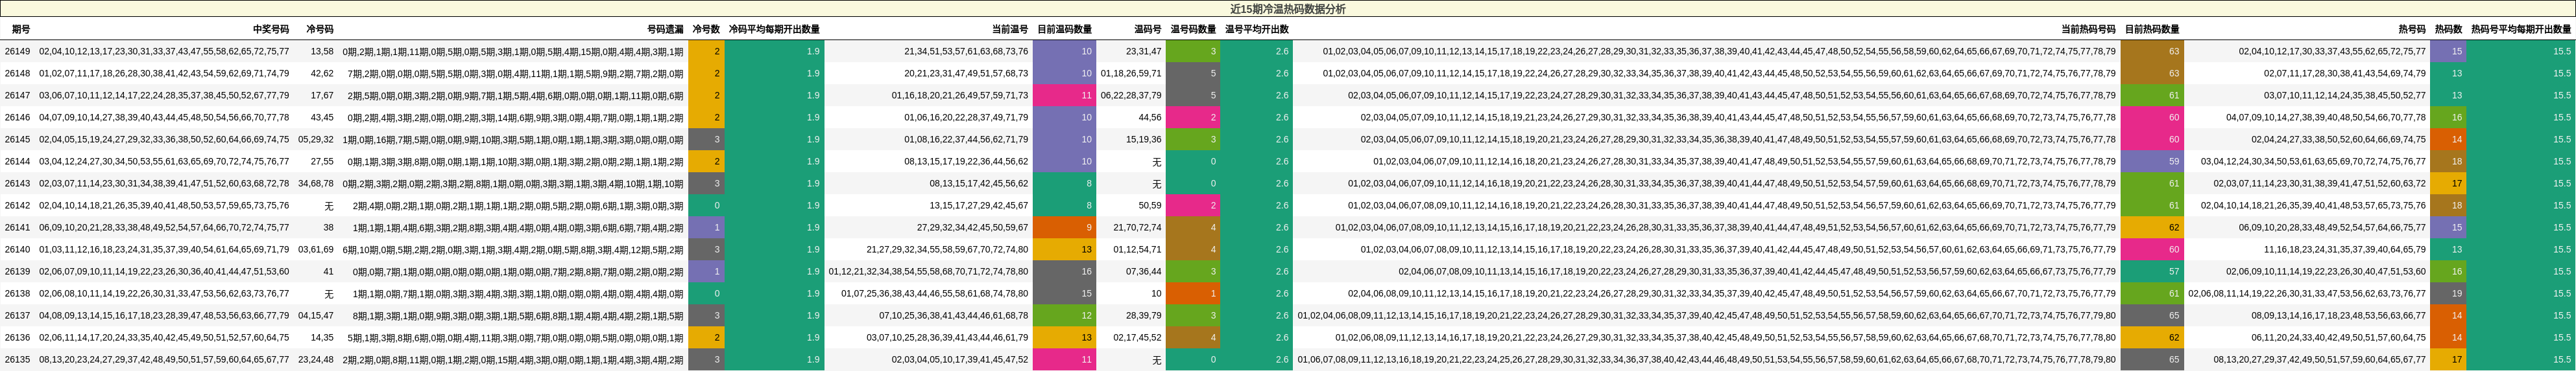The image size is (2576, 371).
Task: Click the 温号码数量 column header
Action: (x=1193, y=30)
